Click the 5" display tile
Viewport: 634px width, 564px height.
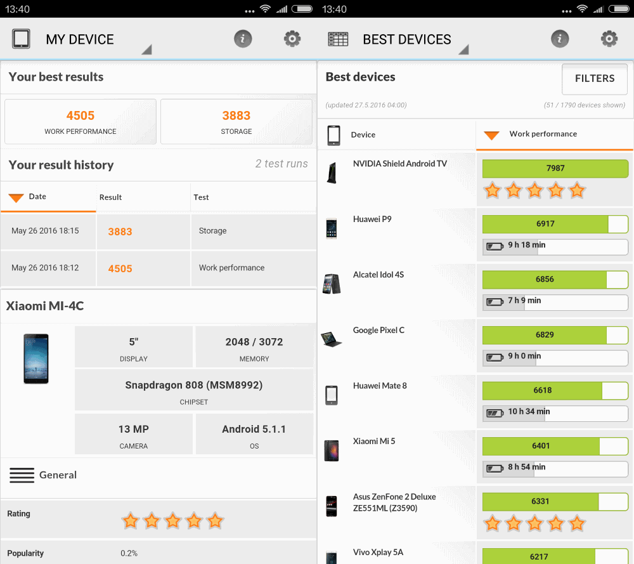point(134,347)
